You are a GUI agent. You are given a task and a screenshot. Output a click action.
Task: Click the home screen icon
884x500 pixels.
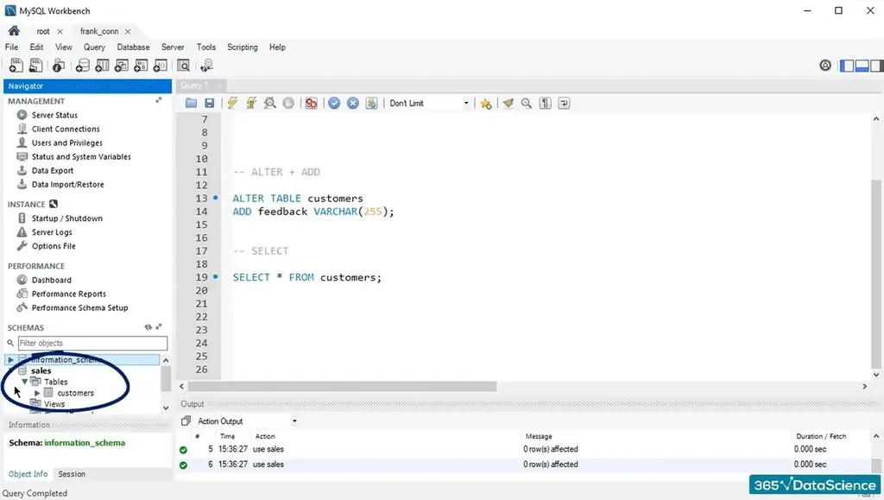coord(14,31)
